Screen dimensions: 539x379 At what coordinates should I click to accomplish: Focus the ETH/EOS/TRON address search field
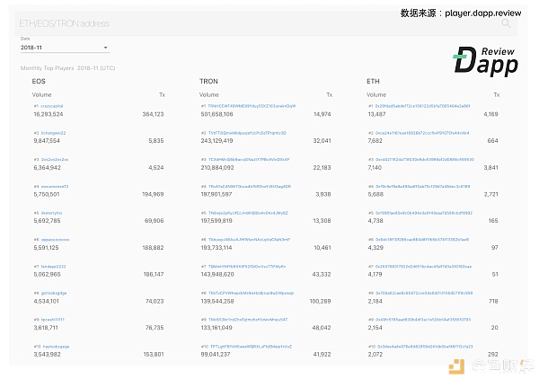pyautogui.click(x=266, y=23)
